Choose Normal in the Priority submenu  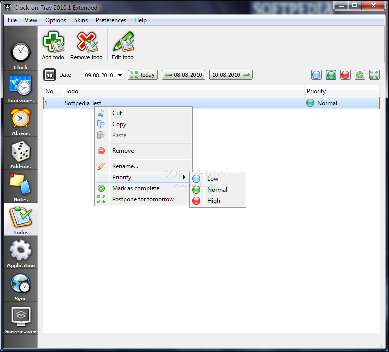click(218, 190)
